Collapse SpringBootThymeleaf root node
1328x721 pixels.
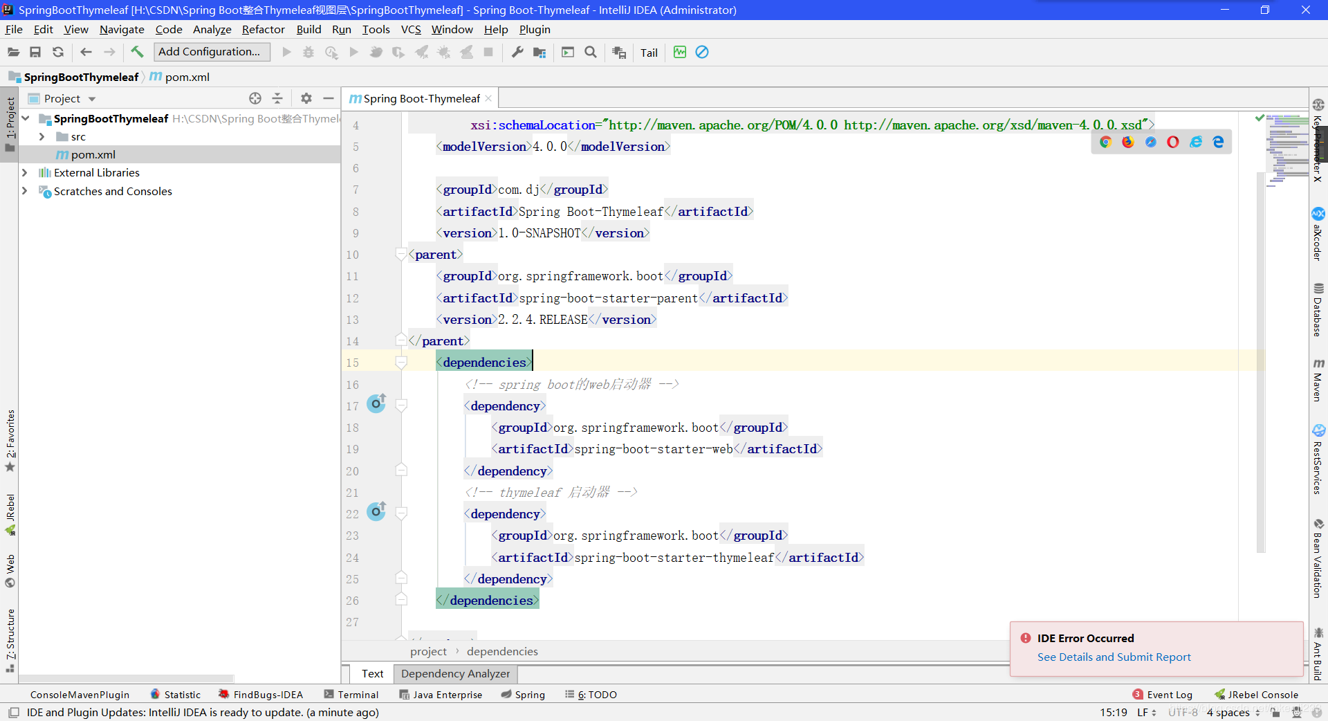tap(26, 118)
